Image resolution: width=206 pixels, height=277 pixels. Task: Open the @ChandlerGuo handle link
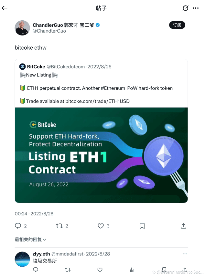point(49,31)
